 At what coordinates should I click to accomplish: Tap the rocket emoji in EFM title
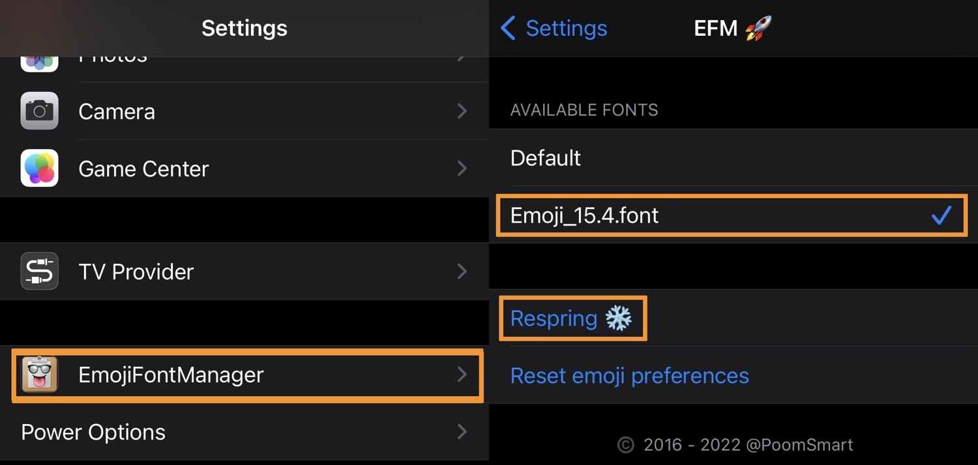click(758, 28)
